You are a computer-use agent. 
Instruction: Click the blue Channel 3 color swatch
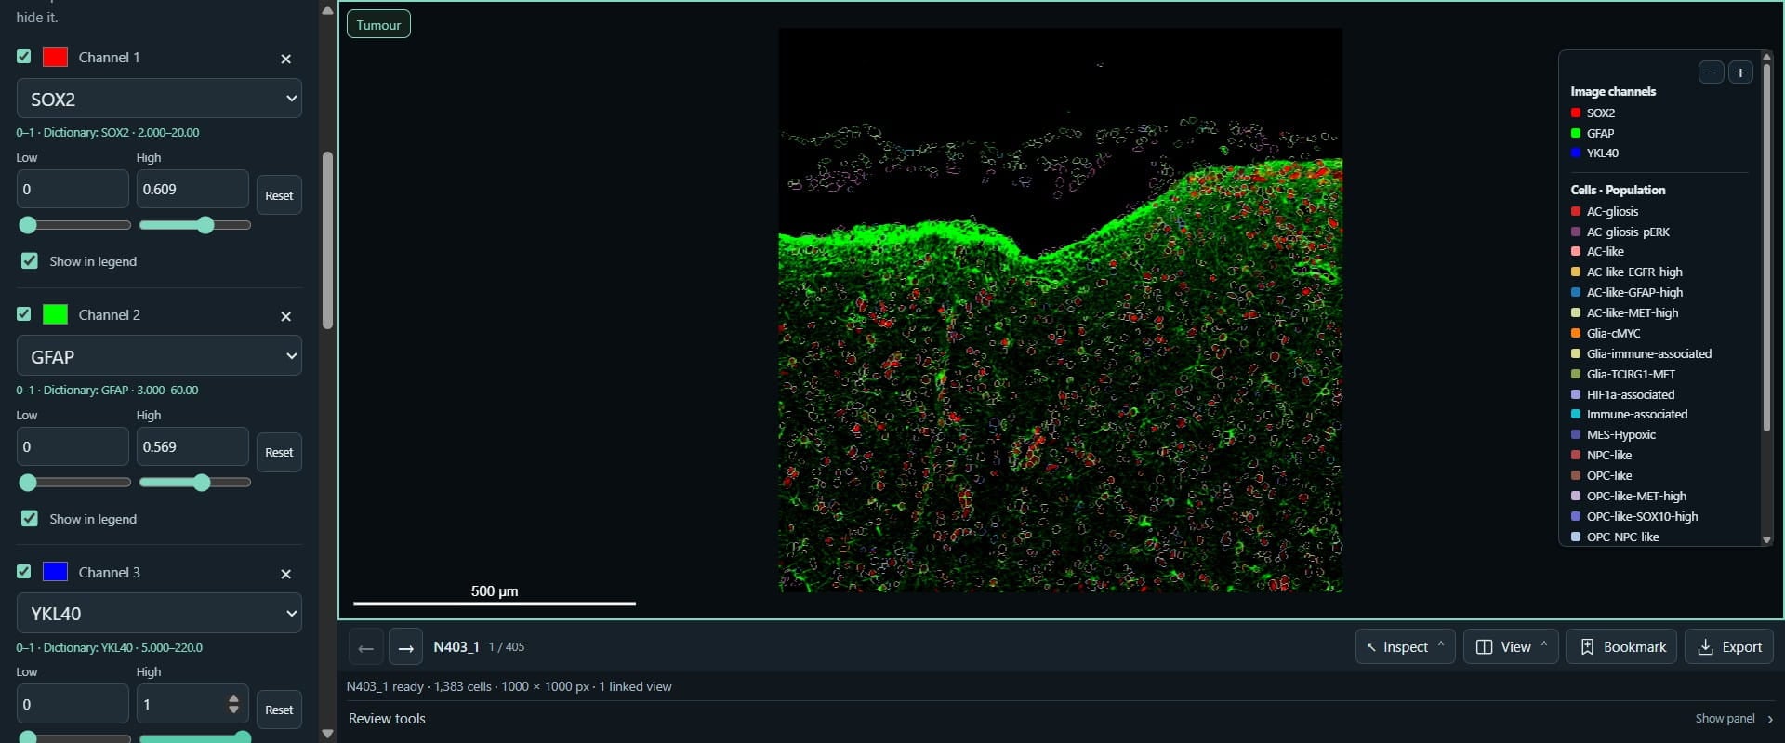point(56,572)
